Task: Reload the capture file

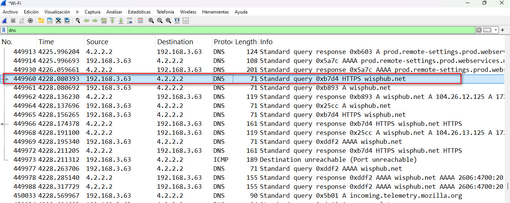Action: click(x=67, y=21)
